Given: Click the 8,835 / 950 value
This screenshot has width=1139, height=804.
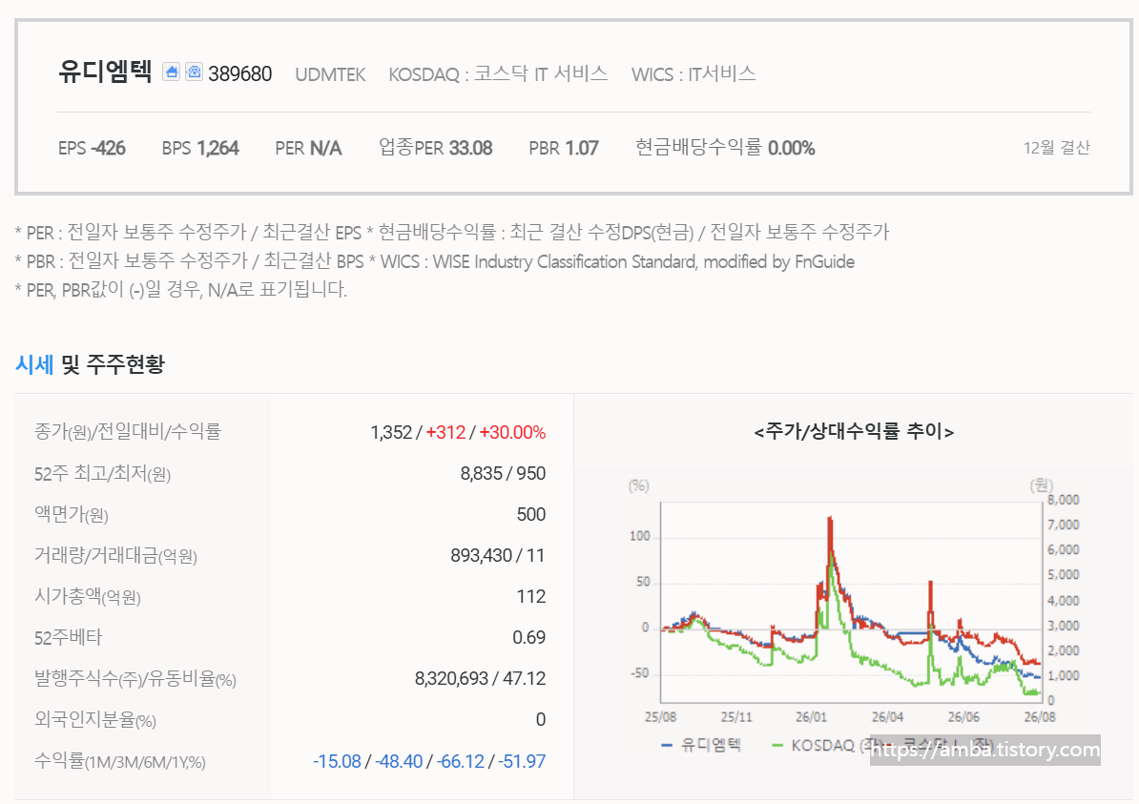Looking at the screenshot, I should [503, 474].
